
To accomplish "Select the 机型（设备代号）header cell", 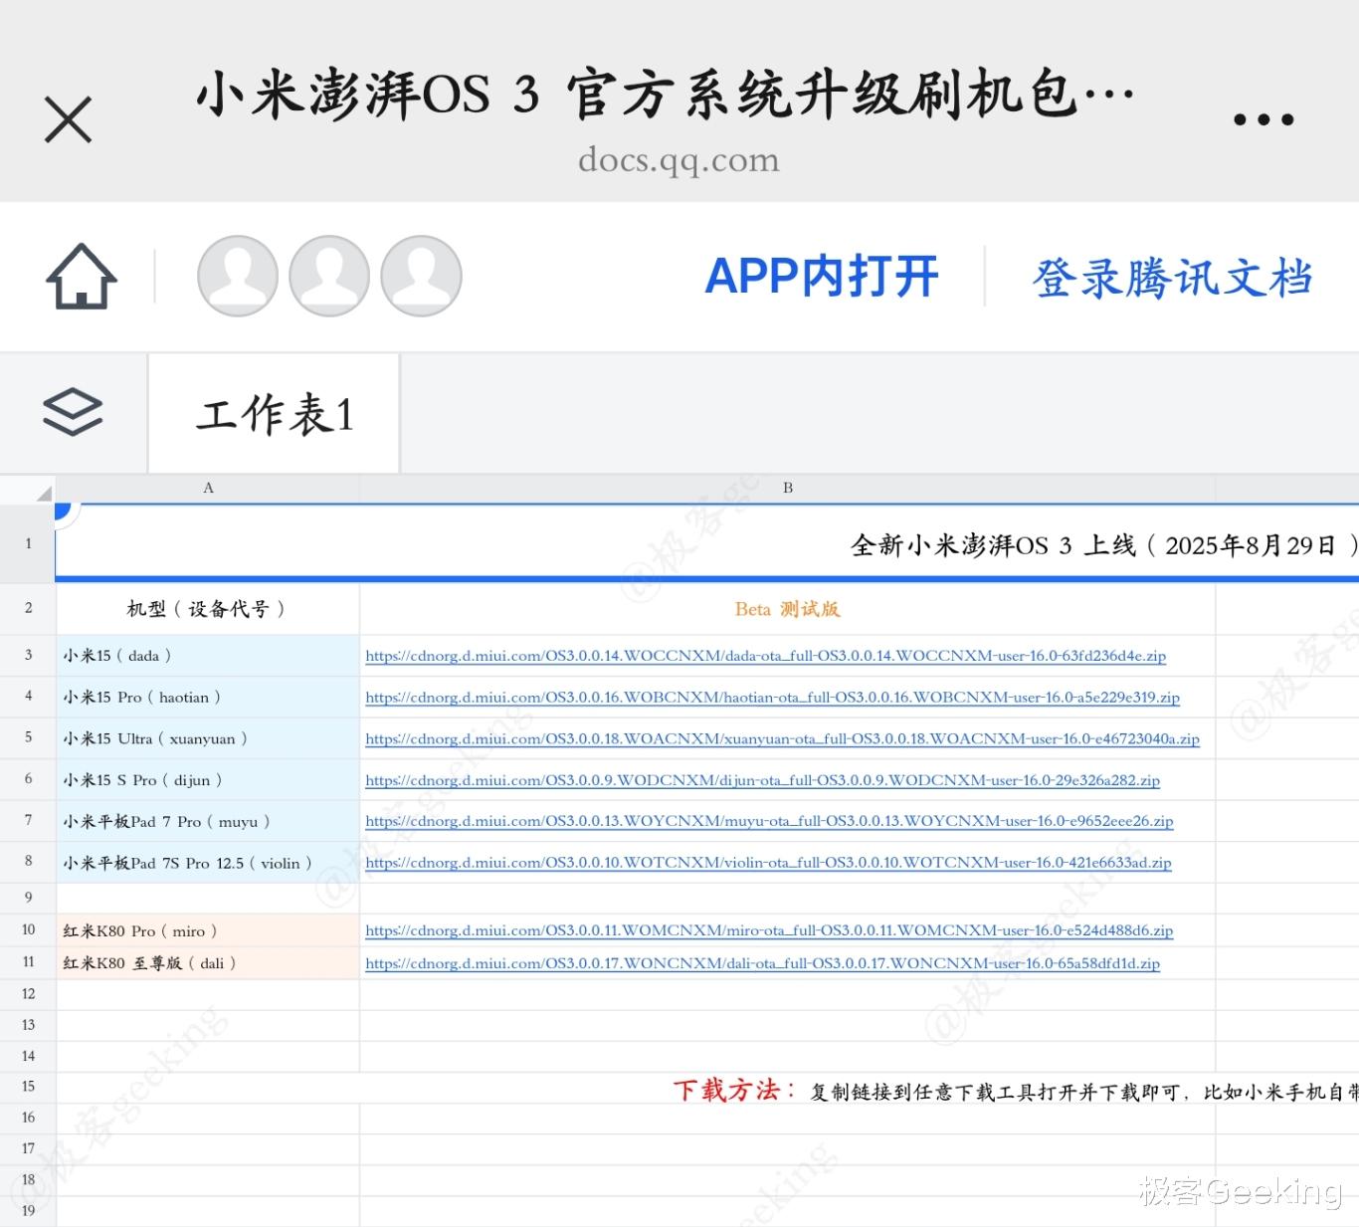I will [208, 609].
